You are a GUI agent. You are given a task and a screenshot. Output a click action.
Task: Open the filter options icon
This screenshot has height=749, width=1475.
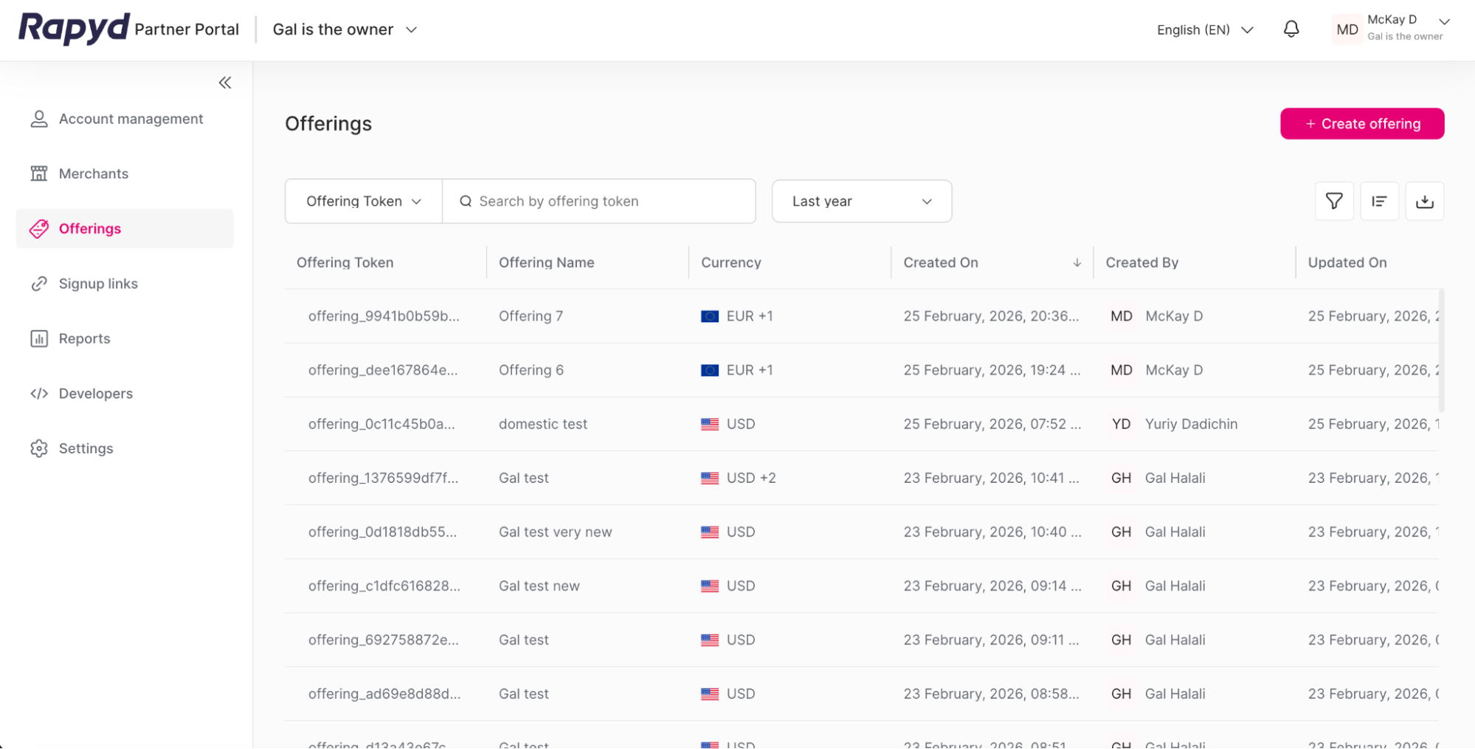pos(1333,201)
